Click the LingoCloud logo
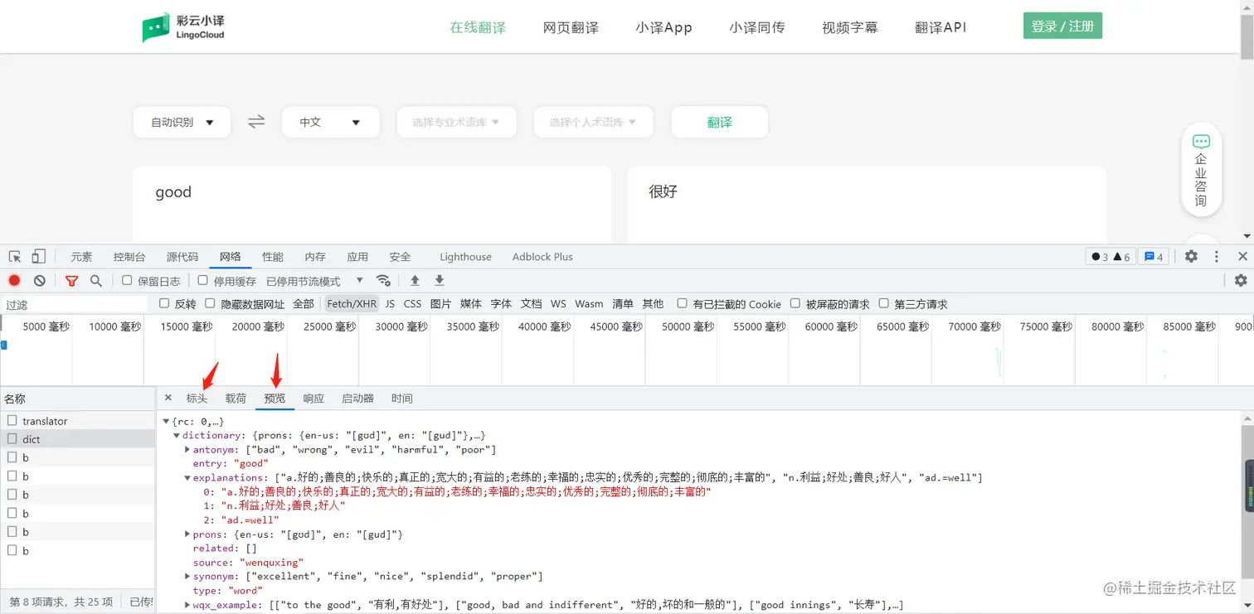1254x614 pixels. point(183,27)
